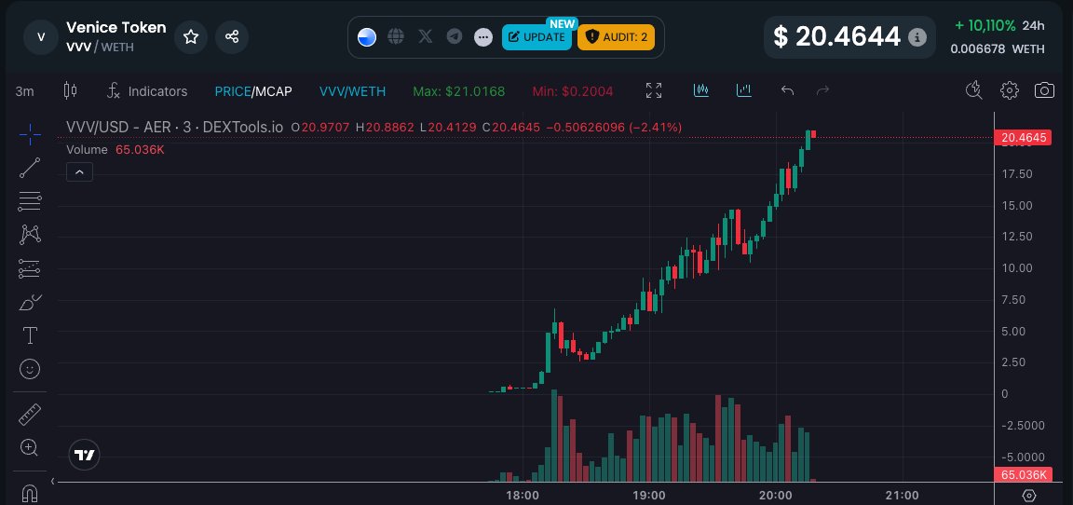The image size is (1073, 505).
Task: Click the 18:00 time axis label
Action: (x=523, y=496)
